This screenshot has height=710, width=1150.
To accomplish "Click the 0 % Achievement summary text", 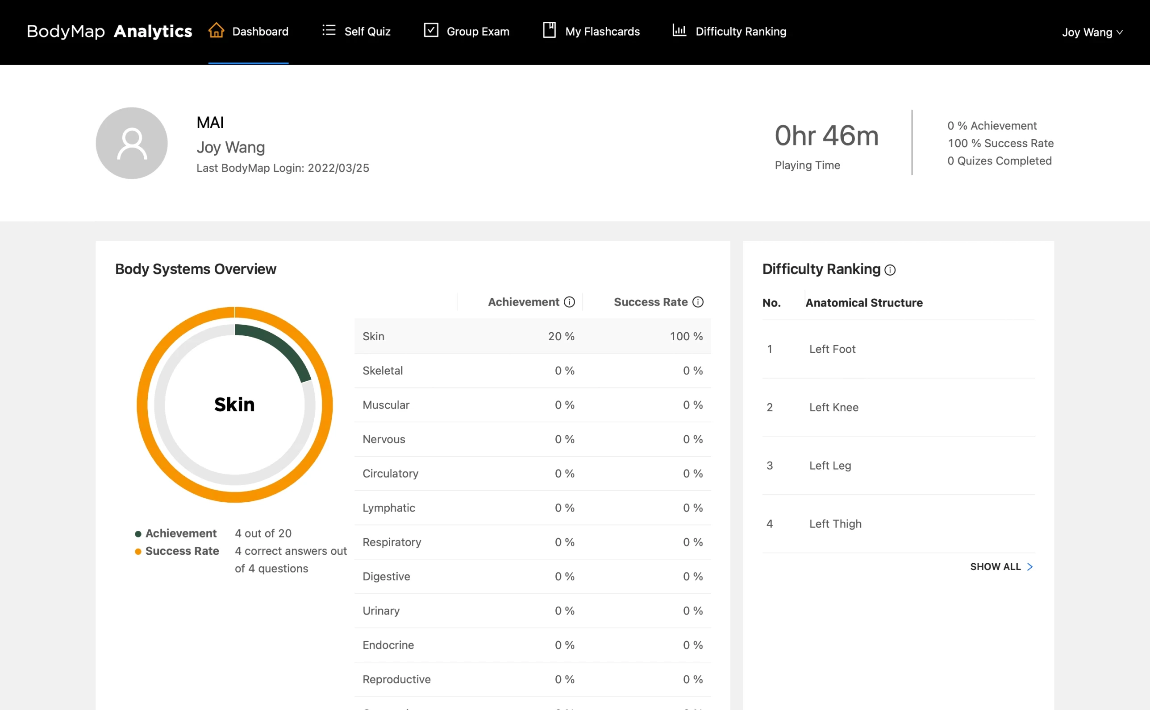I will coord(992,126).
